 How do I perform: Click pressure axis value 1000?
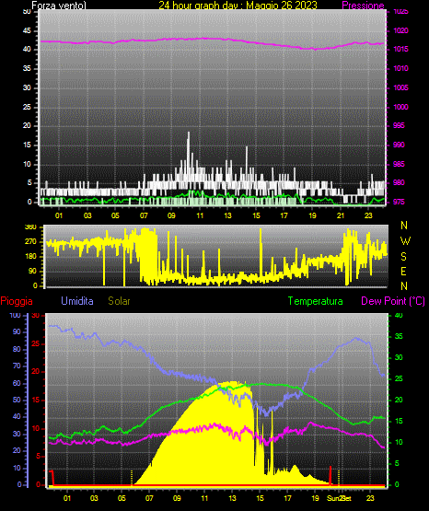pyautogui.click(x=400, y=107)
